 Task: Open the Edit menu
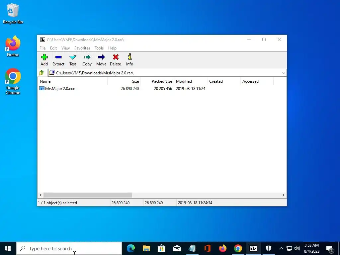[x=53, y=48]
